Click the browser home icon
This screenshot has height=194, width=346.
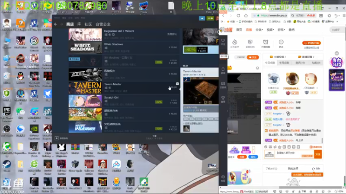[x=246, y=16]
